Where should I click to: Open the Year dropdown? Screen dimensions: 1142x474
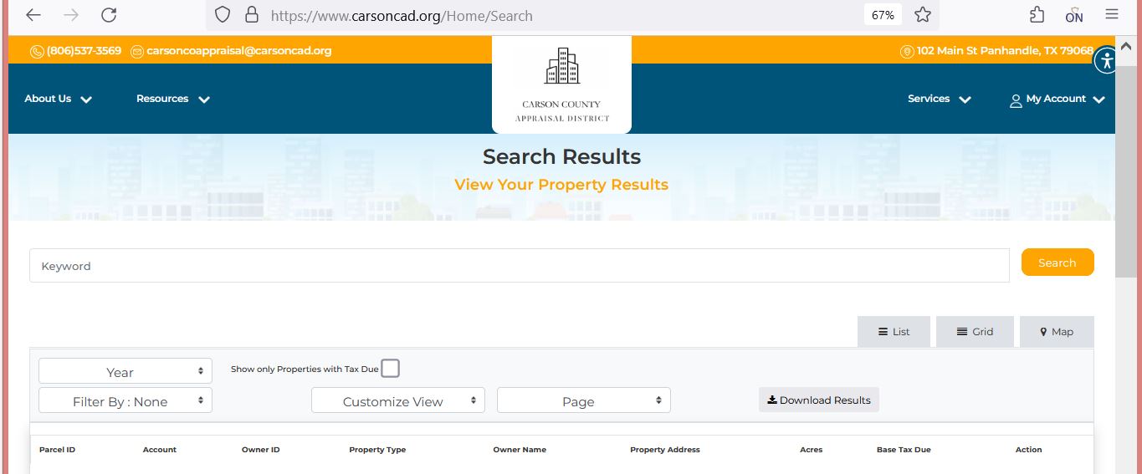[x=125, y=372]
